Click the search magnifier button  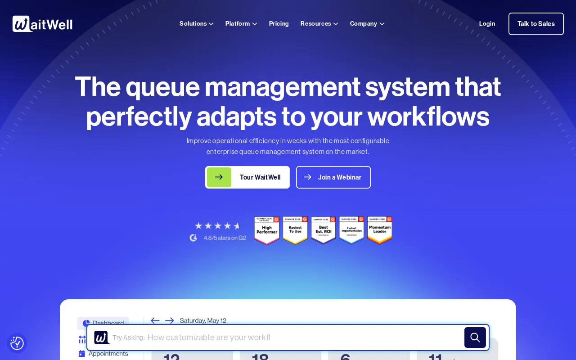[x=475, y=337]
